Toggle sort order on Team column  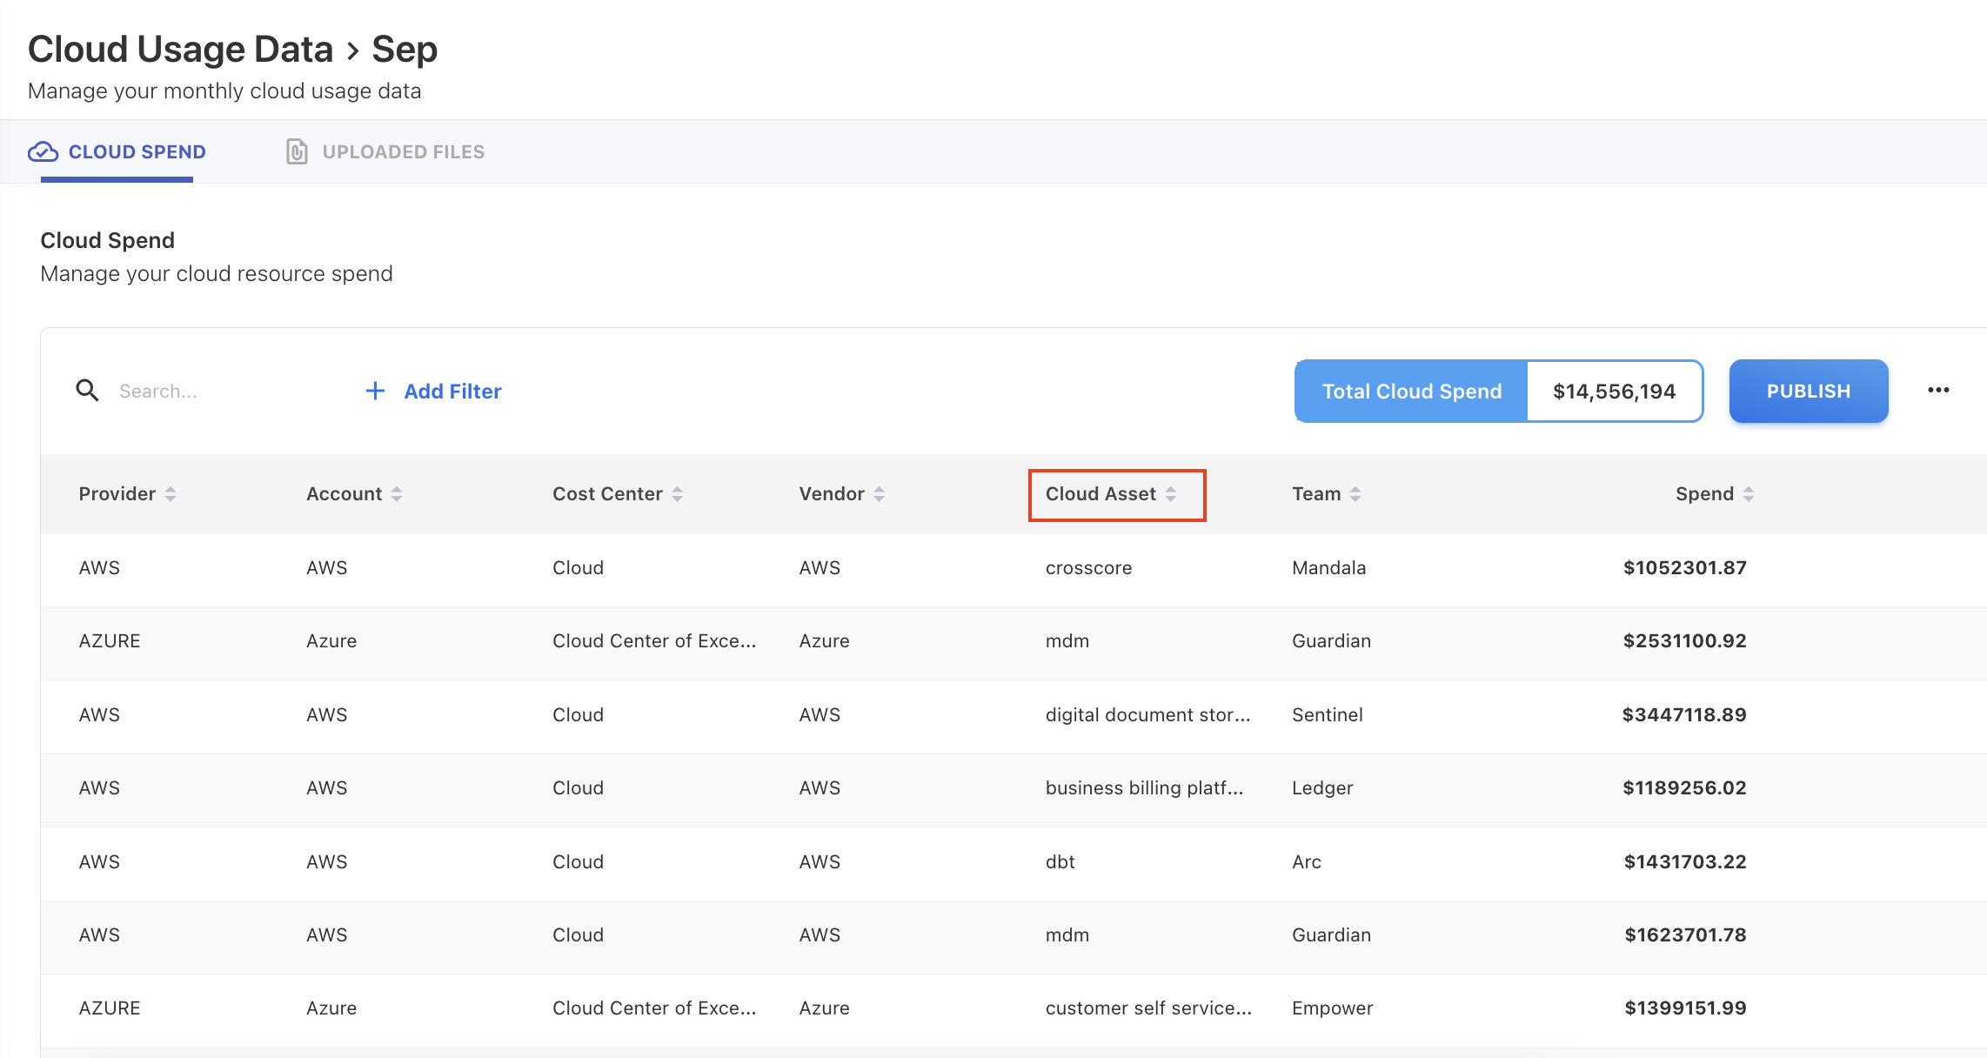(1355, 494)
